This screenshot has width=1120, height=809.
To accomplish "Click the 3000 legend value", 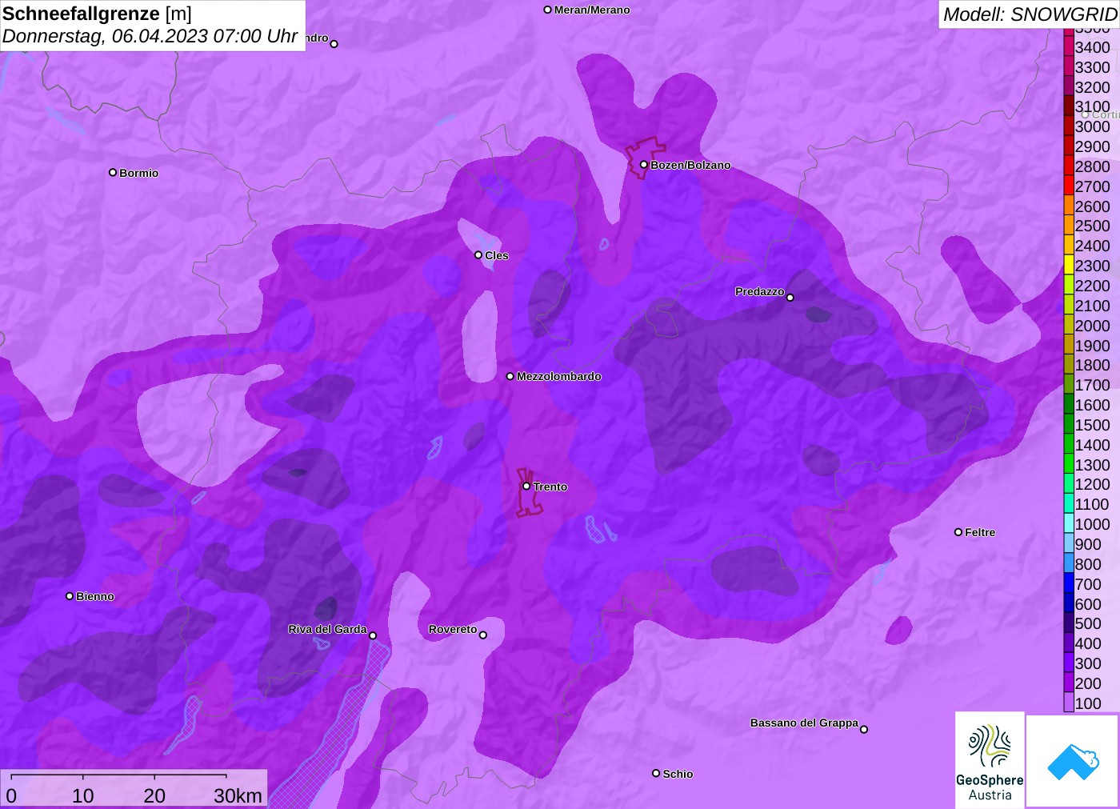I will click(x=1092, y=126).
